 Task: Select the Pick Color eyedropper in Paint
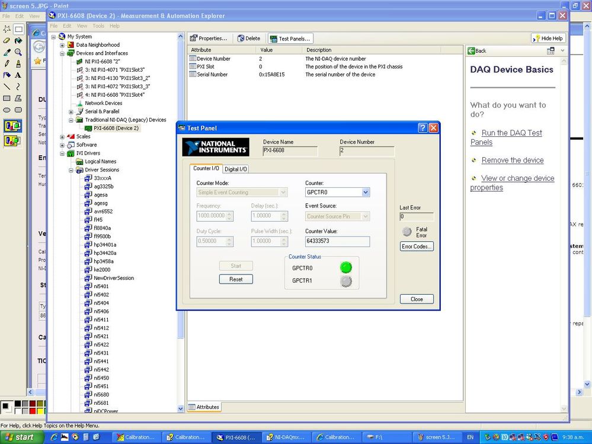coord(7,52)
